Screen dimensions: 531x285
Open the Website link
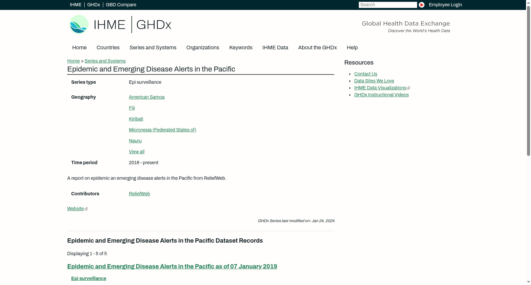coord(75,209)
